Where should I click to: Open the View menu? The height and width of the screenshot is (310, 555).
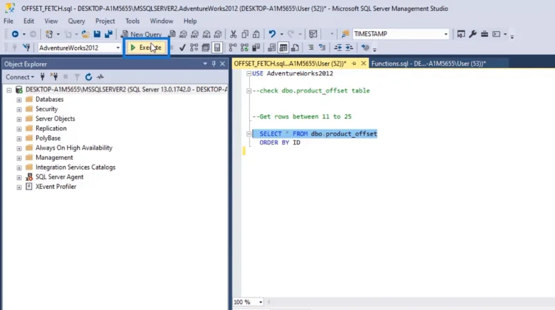(51, 21)
